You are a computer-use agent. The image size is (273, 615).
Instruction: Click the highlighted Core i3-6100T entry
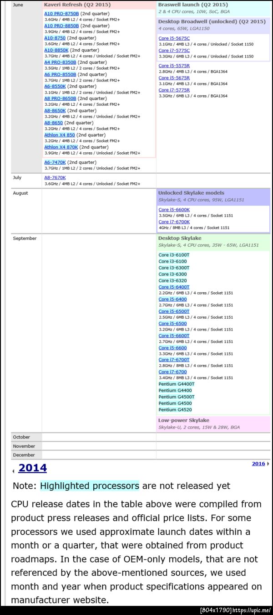(x=174, y=255)
